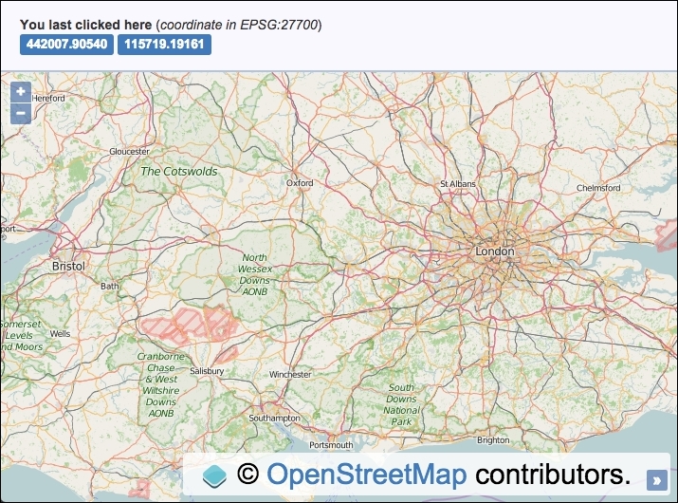Click the South Downs National Park label

pyautogui.click(x=401, y=404)
